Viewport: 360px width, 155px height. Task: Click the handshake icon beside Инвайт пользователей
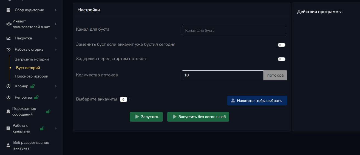pyautogui.click(x=8, y=24)
